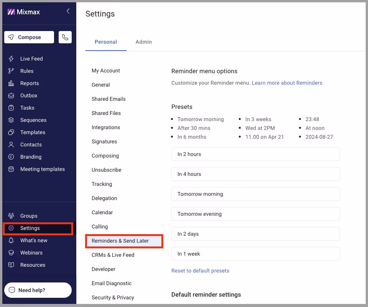Click the "11.00 on Apr 21" preset example

click(x=264, y=137)
